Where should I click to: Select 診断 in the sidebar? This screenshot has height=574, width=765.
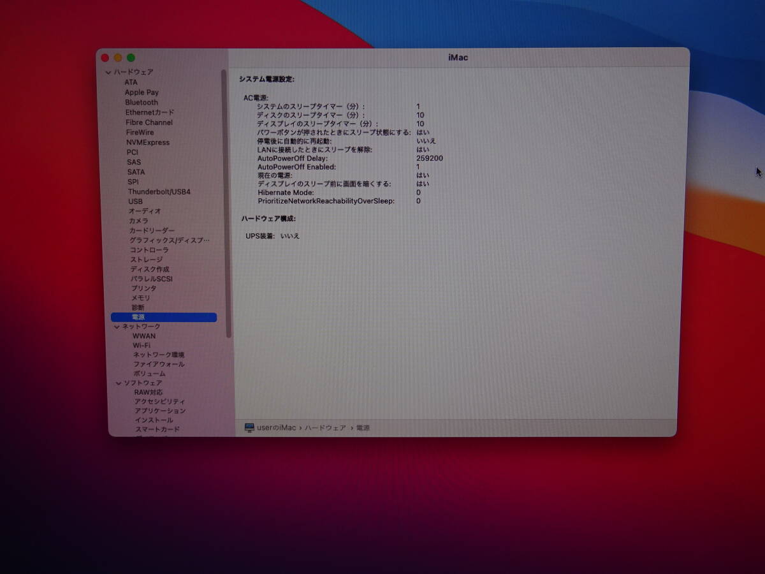tap(138, 307)
